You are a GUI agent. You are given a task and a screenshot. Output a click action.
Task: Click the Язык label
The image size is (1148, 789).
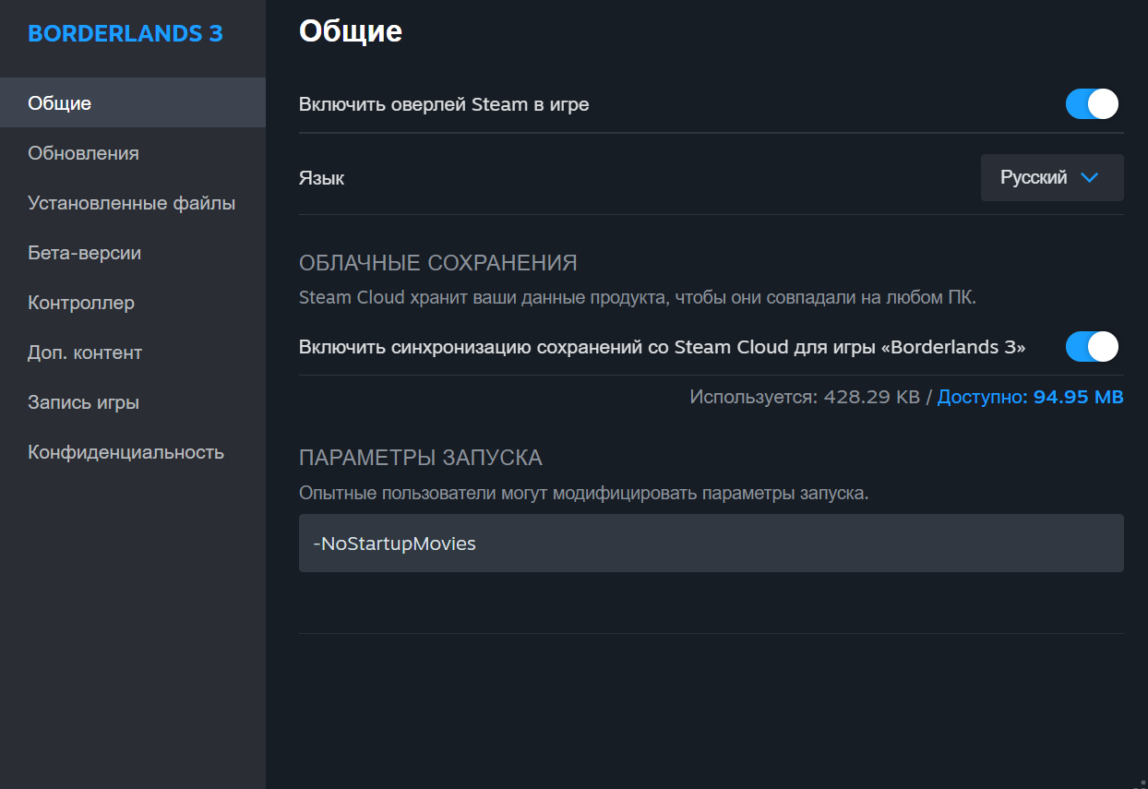coord(321,177)
